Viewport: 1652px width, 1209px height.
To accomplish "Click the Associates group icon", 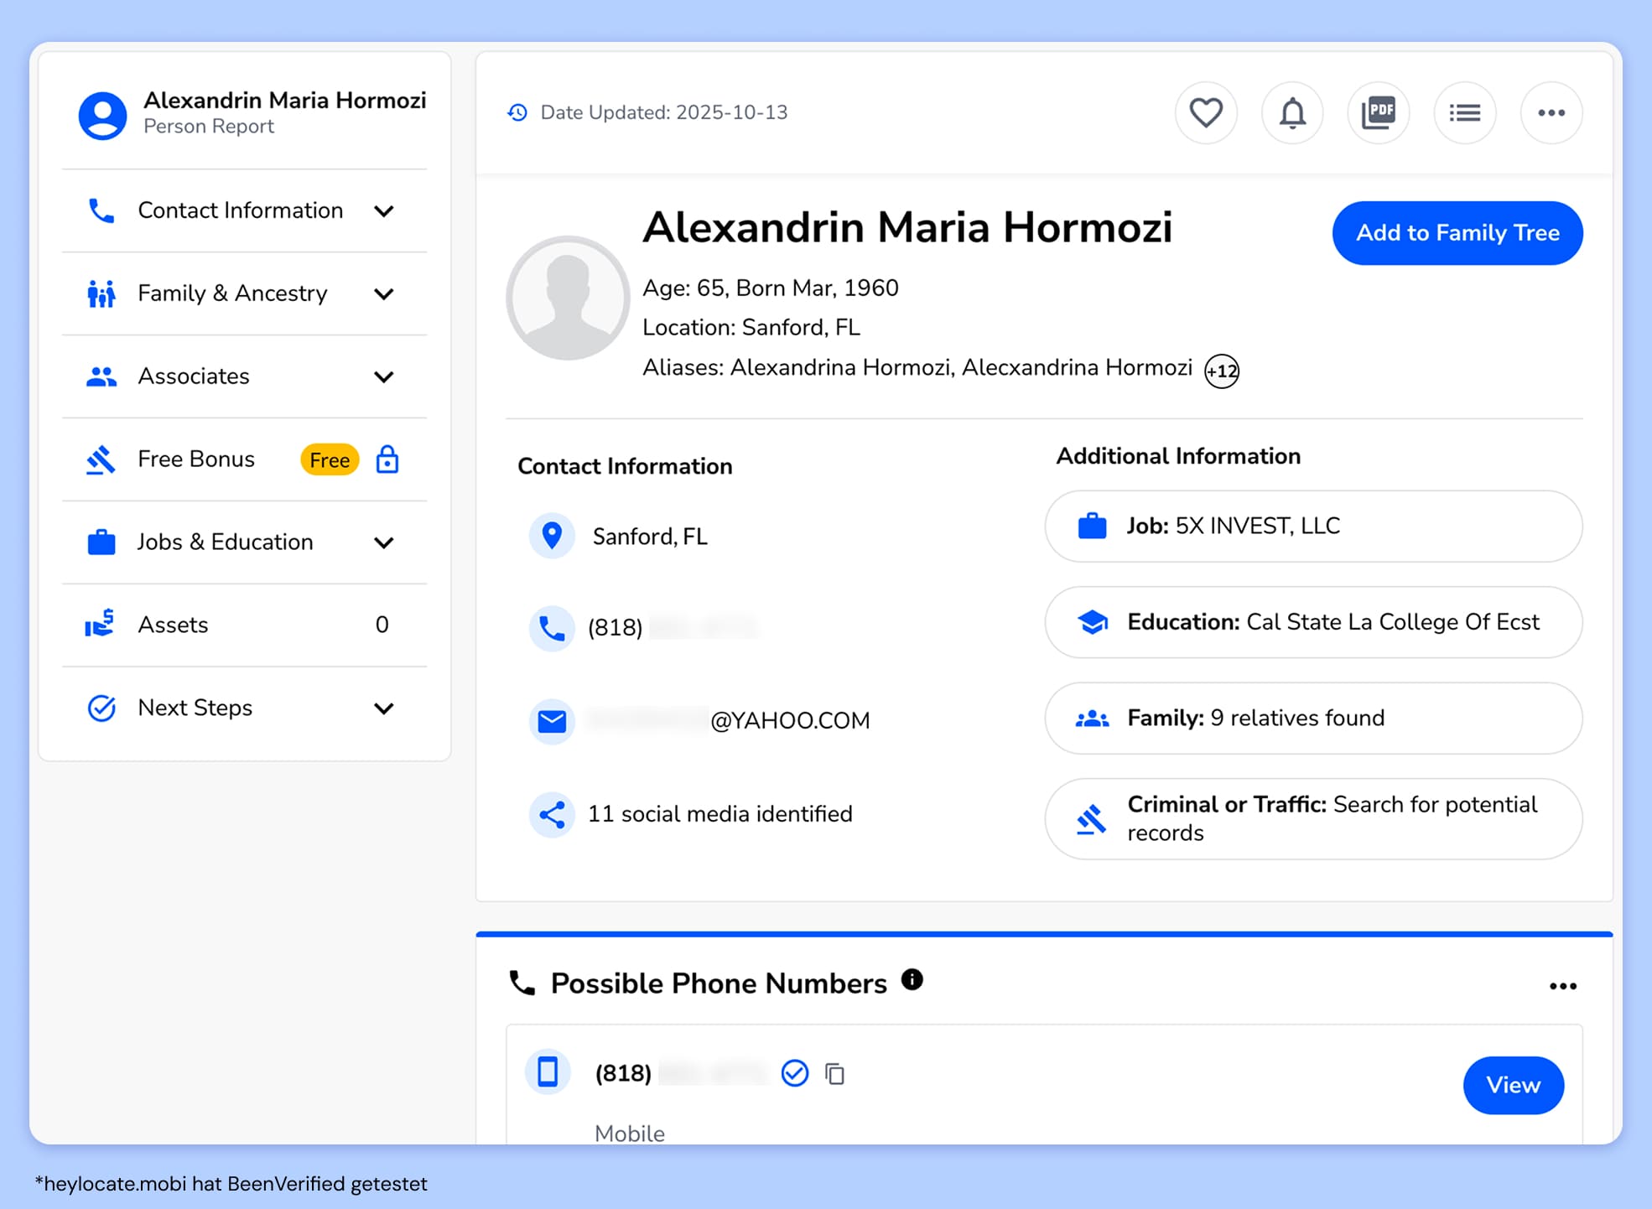I will tap(101, 376).
